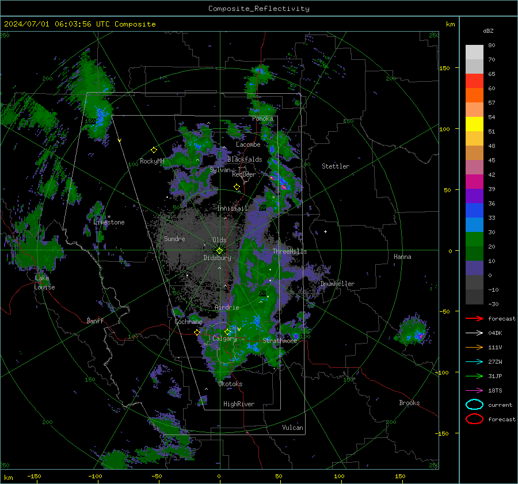Click the white plus marker west of Hanna
This screenshot has height=484, width=518.
click(325, 231)
